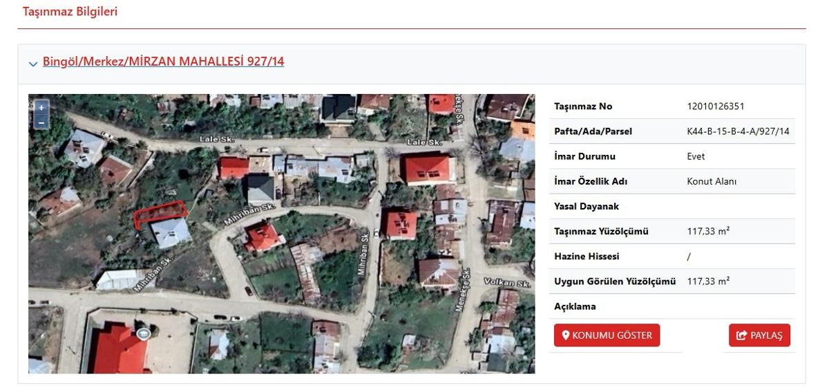
Task: Click the Volkan Sk. street label on map
Action: click(x=506, y=284)
